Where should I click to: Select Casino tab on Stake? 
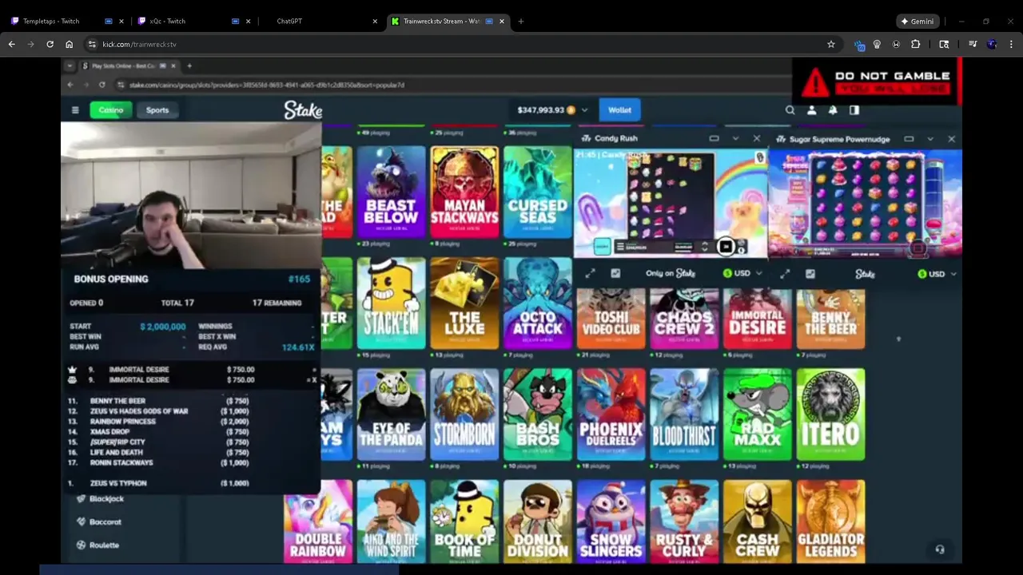pyautogui.click(x=110, y=110)
